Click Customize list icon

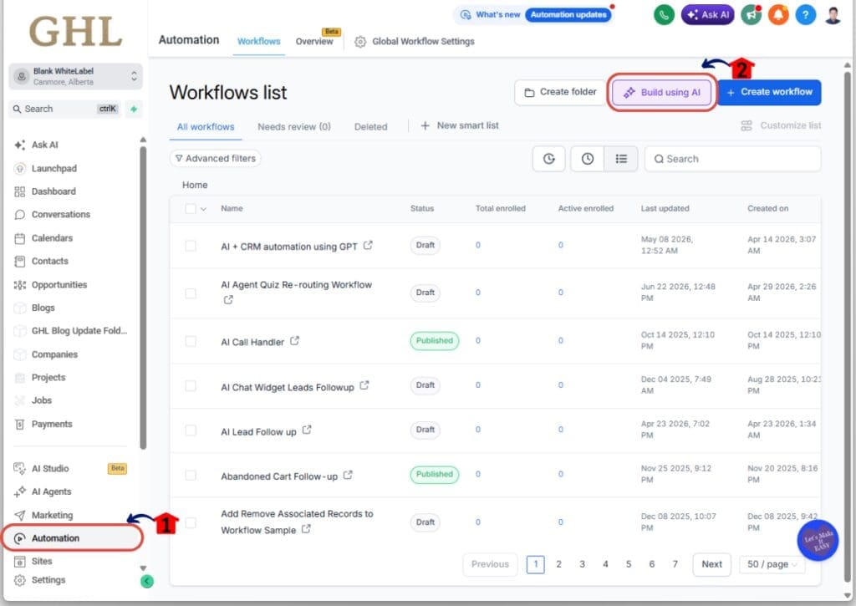click(x=746, y=125)
